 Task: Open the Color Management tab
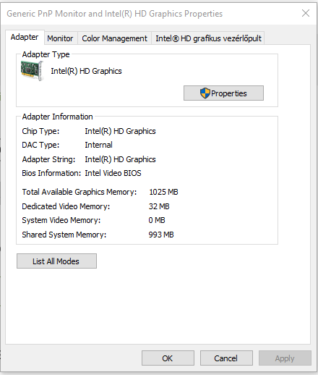pos(114,38)
